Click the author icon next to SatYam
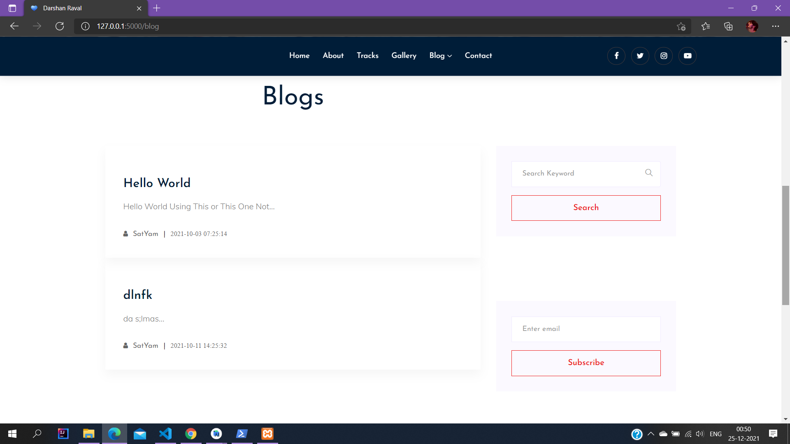790x444 pixels. (x=125, y=234)
